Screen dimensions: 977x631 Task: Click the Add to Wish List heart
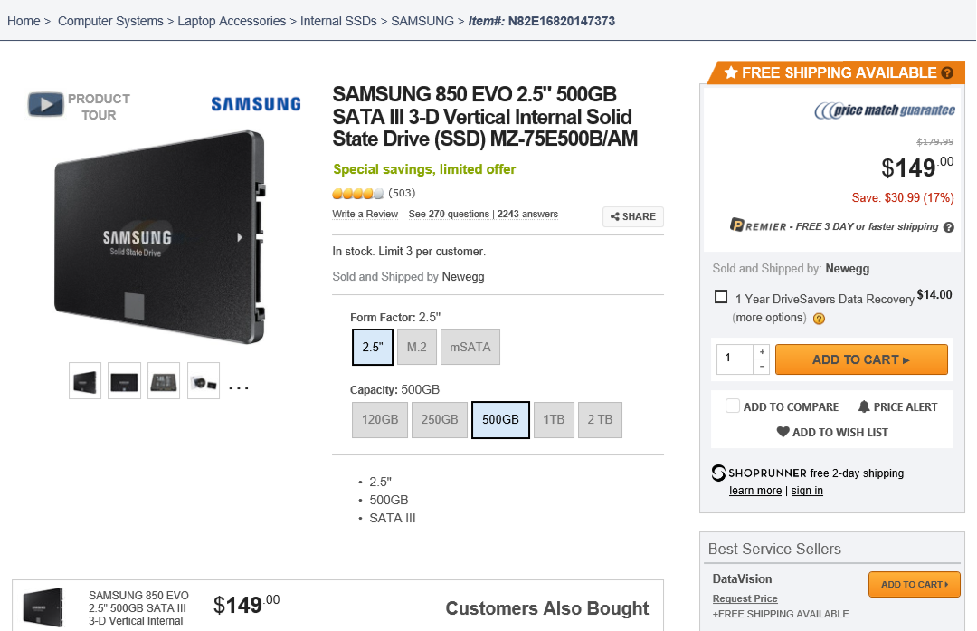[x=783, y=432]
